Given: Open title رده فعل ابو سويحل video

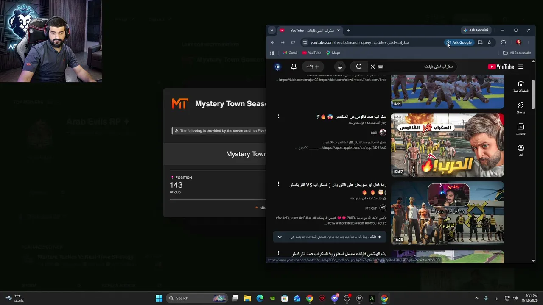Looking at the screenshot, I should tap(338, 188).
